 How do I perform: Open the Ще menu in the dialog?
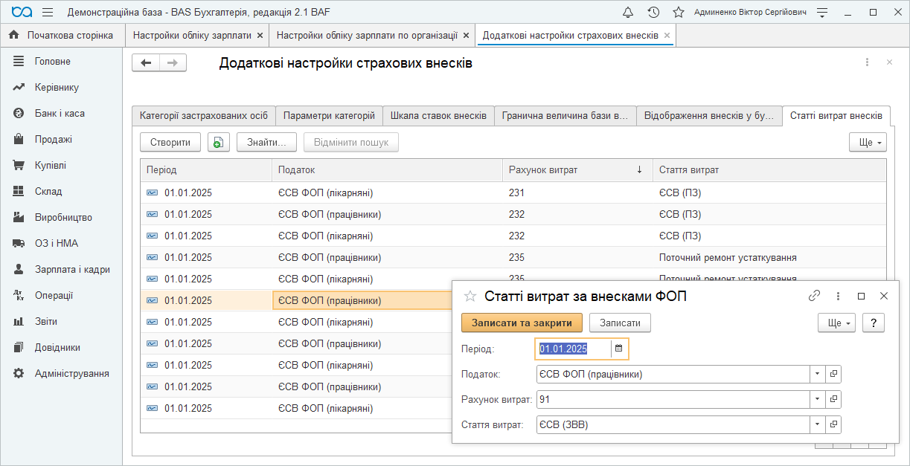(x=836, y=323)
